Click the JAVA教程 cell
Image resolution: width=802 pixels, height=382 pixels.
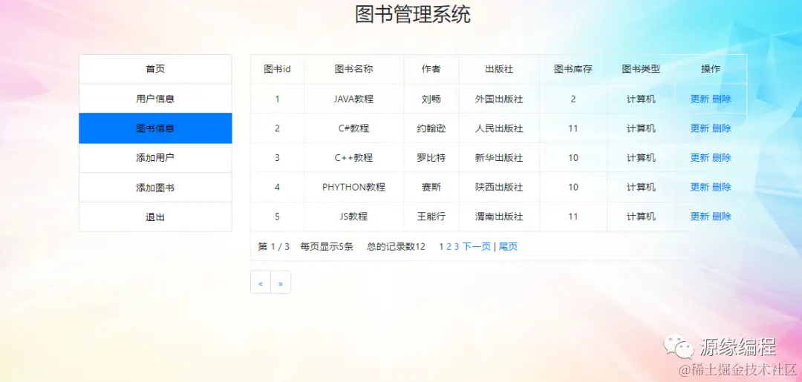tap(353, 99)
